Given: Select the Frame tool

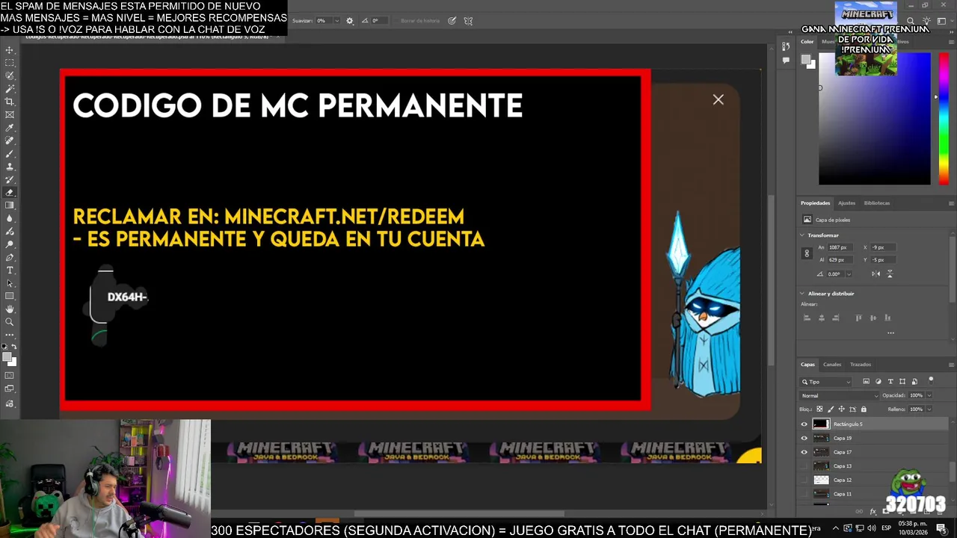Looking at the screenshot, I should point(10,114).
